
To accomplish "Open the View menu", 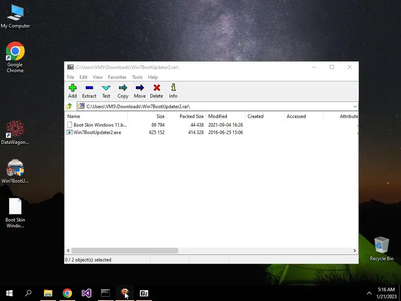I will 98,77.
